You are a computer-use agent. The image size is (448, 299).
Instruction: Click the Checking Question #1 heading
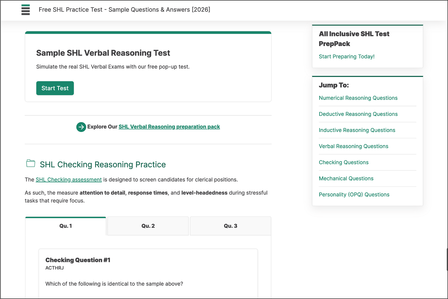point(78,260)
